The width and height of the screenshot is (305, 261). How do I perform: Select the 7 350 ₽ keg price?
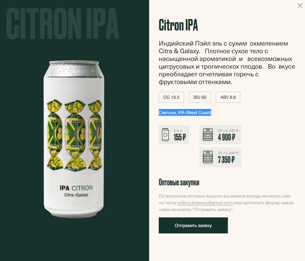pyautogui.click(x=226, y=160)
